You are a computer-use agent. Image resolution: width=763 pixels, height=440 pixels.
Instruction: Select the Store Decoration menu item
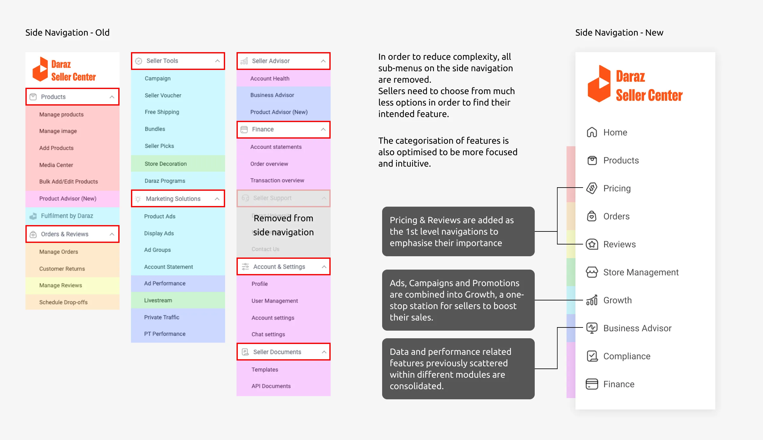[x=178, y=164]
